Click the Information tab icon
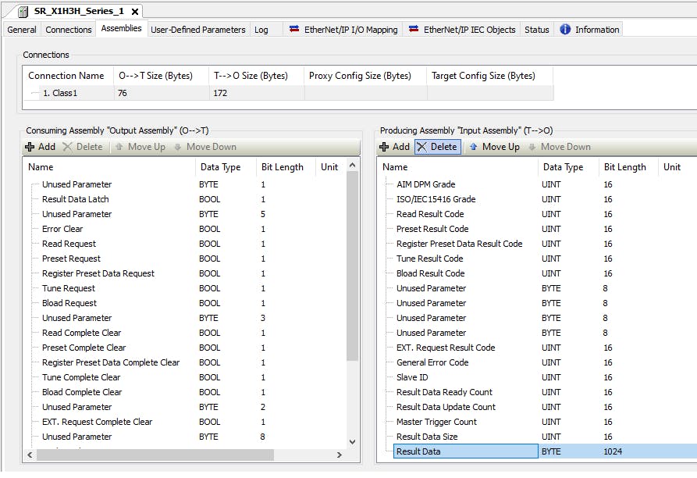The height and width of the screenshot is (478, 697). tap(565, 30)
